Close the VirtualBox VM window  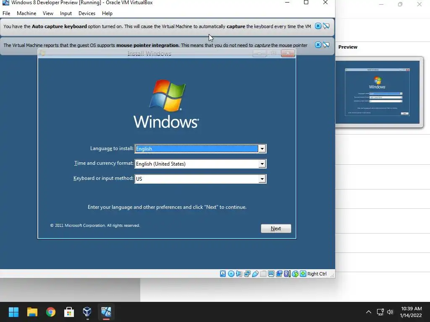tap(325, 3)
